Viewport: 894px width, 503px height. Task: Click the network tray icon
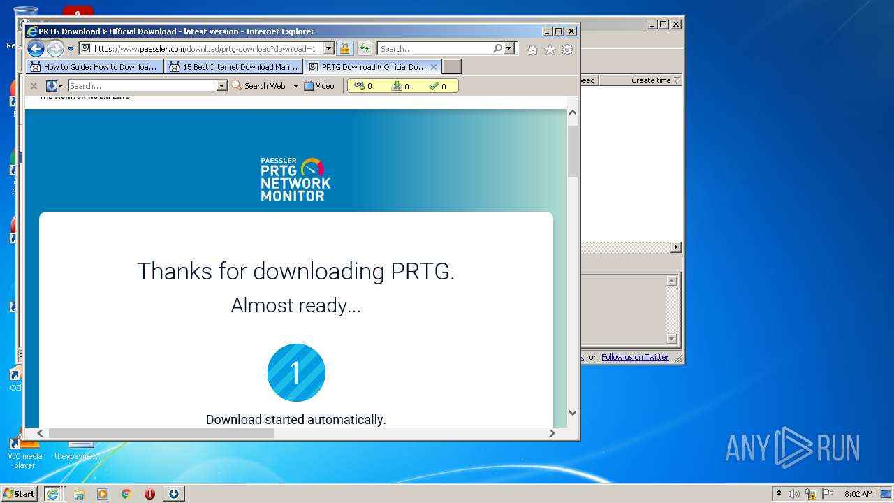811,494
